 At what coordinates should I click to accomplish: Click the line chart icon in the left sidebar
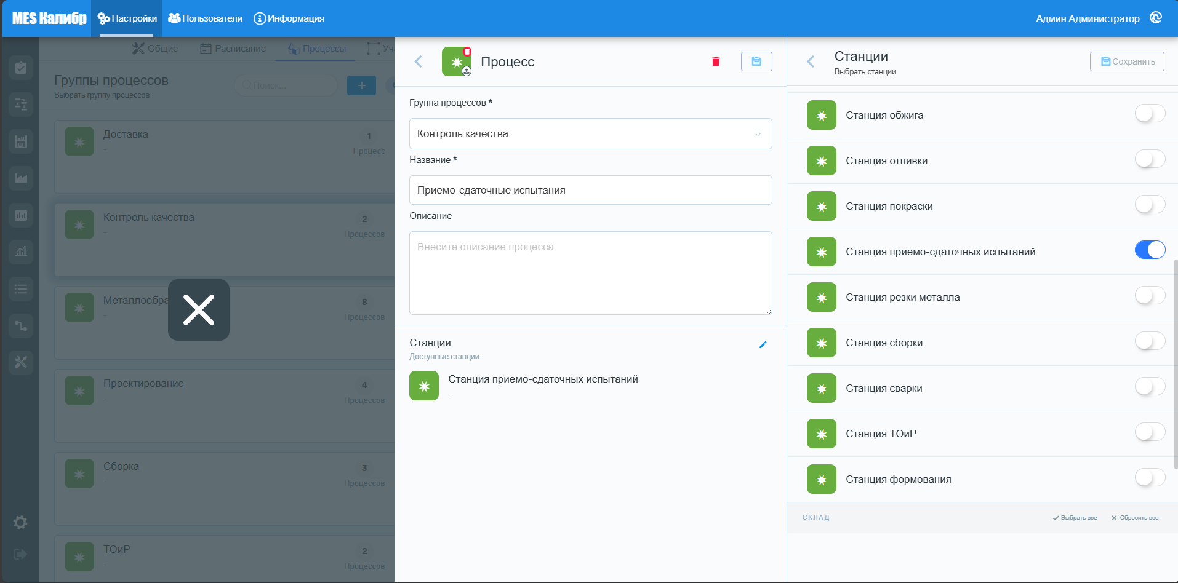click(x=21, y=251)
